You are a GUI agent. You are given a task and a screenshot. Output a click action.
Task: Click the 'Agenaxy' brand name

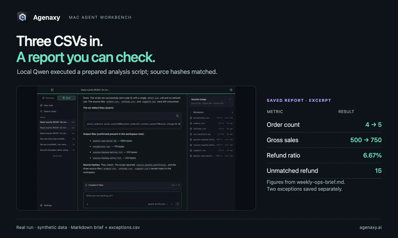47,18
